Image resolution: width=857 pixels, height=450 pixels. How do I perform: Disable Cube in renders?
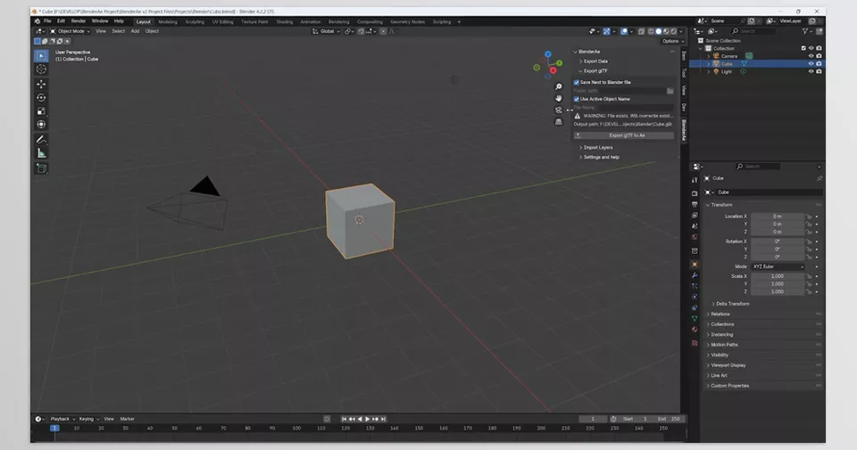[x=819, y=64]
